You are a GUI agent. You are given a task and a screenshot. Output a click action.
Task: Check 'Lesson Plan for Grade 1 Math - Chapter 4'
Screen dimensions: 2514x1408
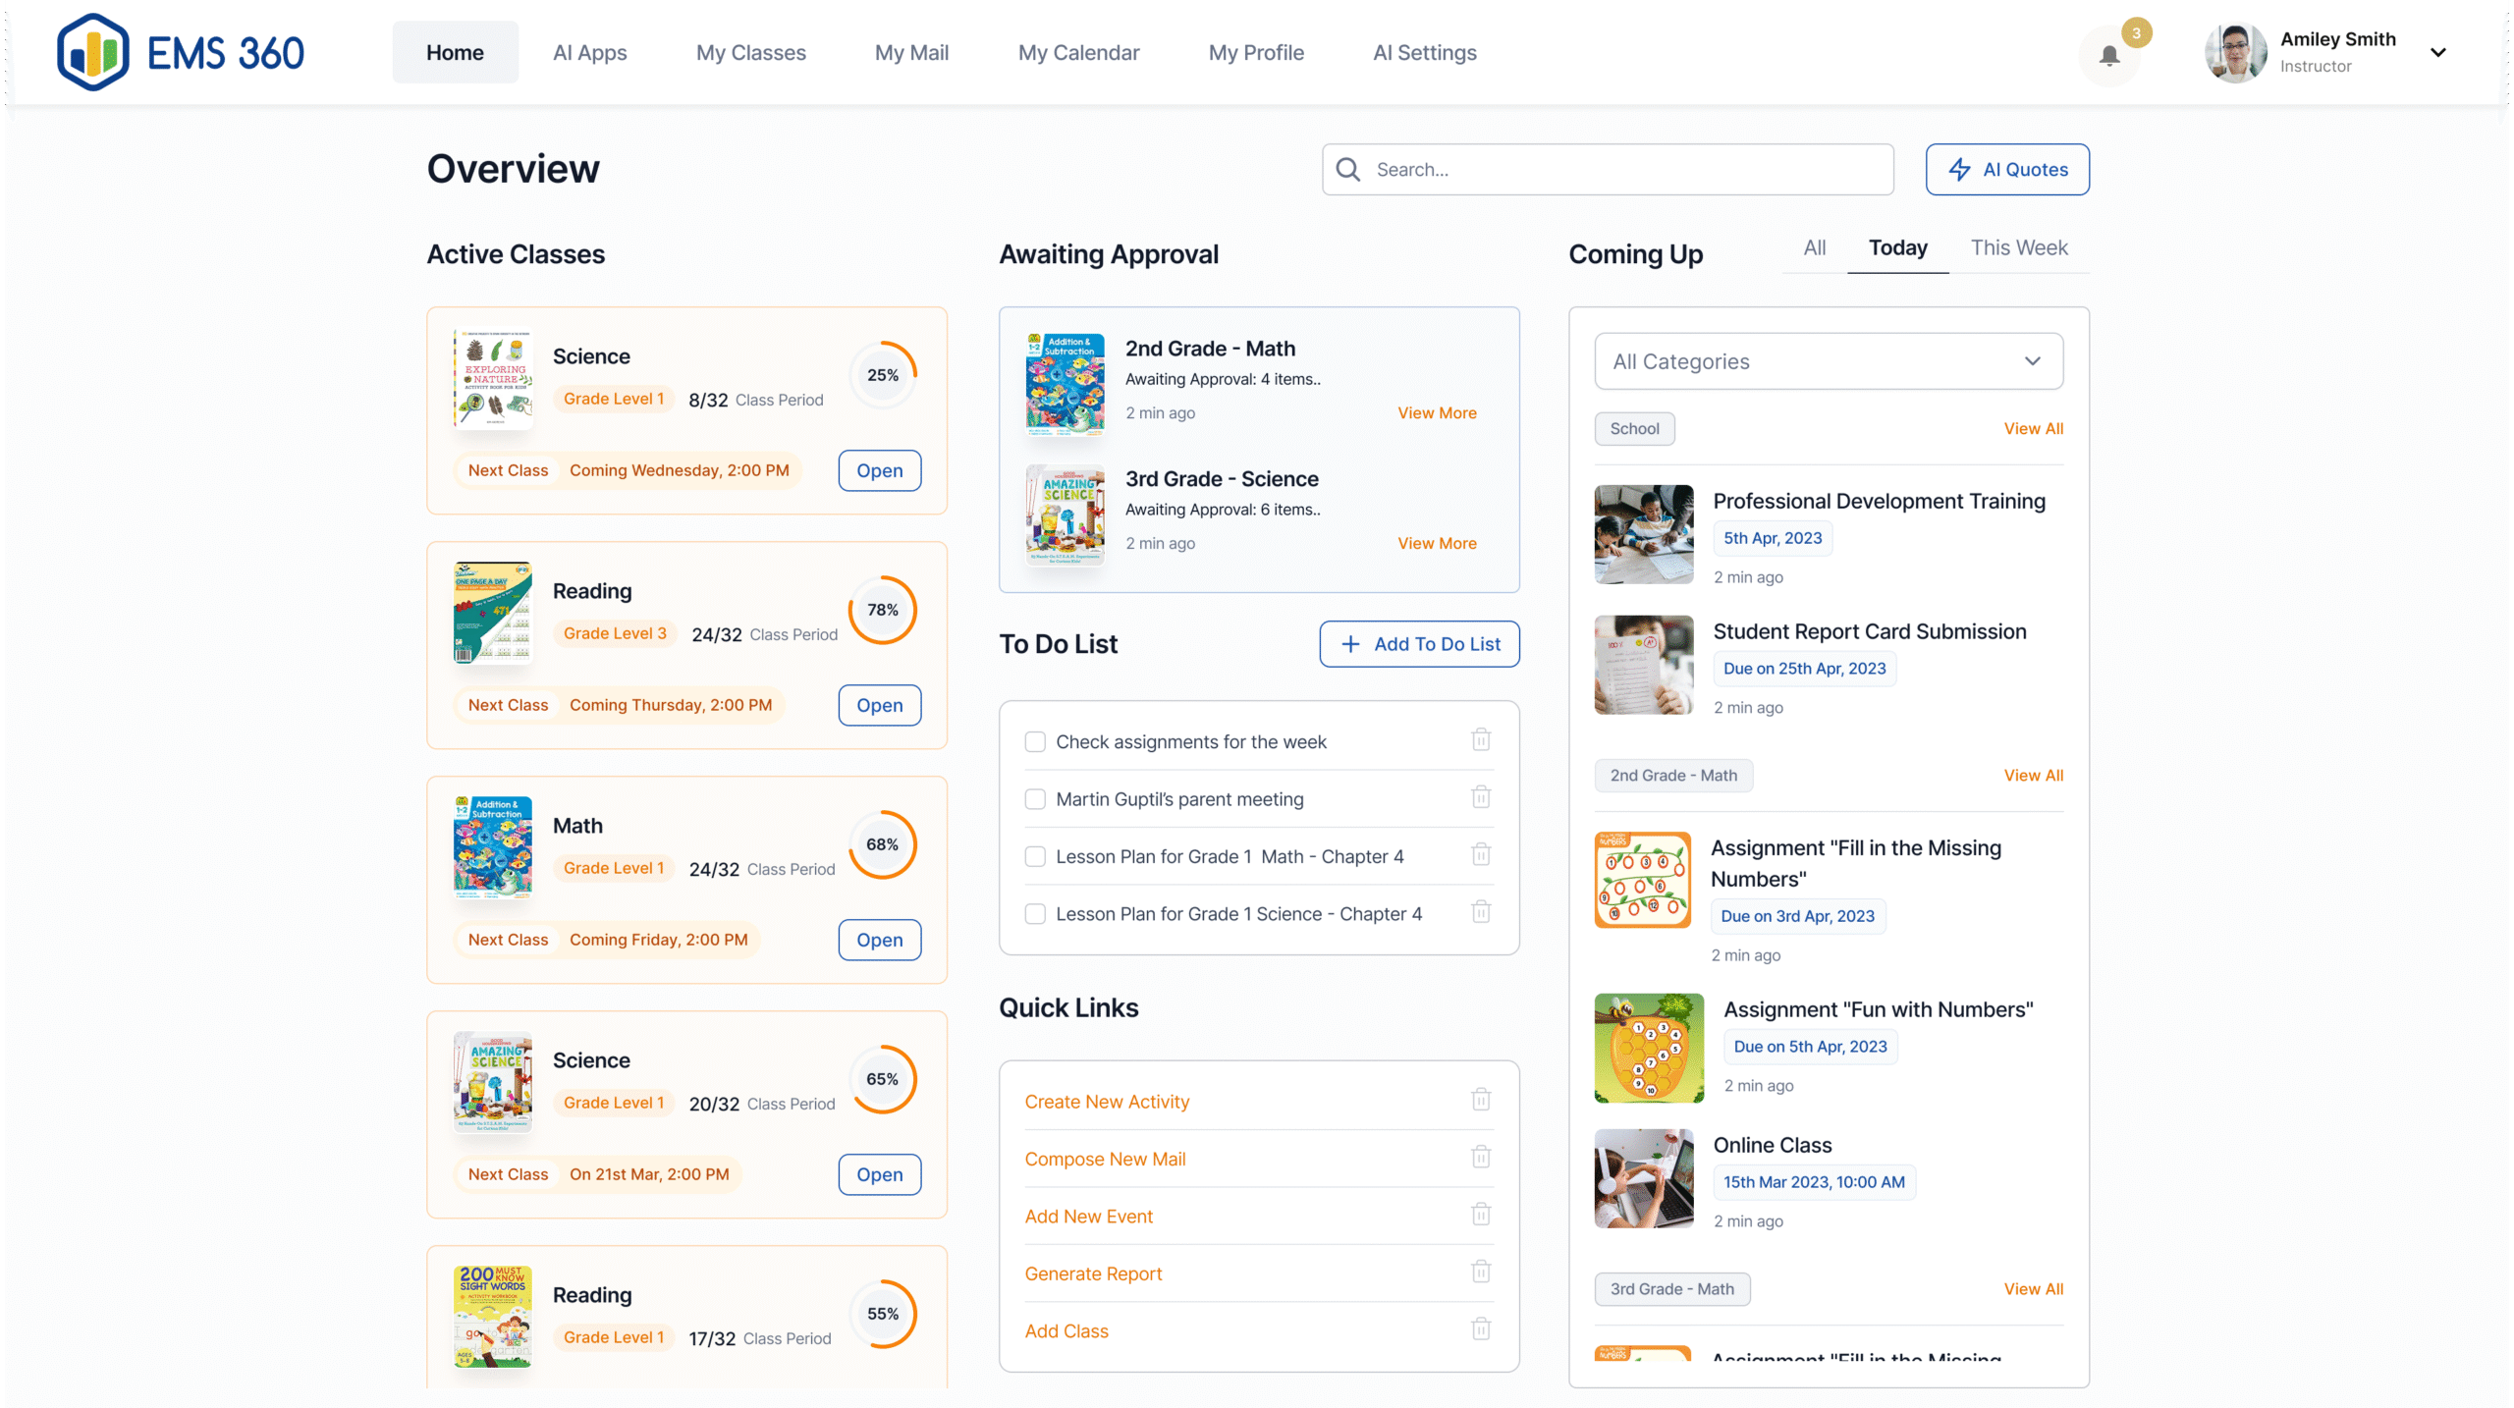point(1035,856)
